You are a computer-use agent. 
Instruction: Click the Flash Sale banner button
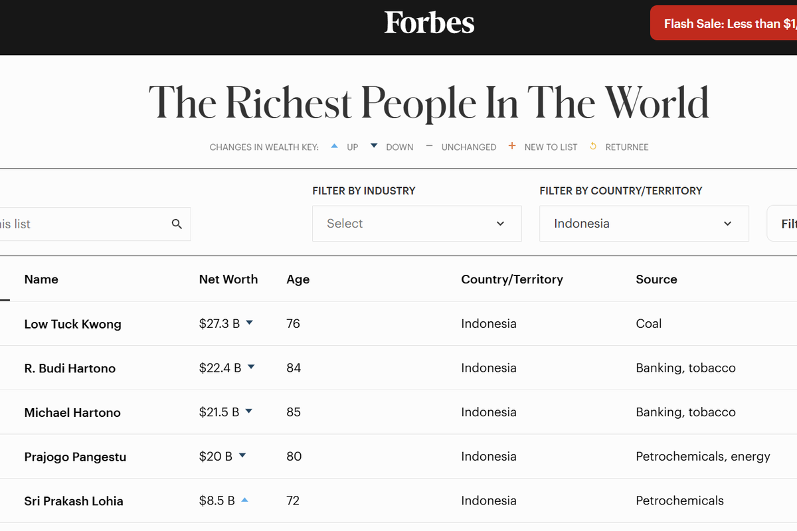pos(724,23)
